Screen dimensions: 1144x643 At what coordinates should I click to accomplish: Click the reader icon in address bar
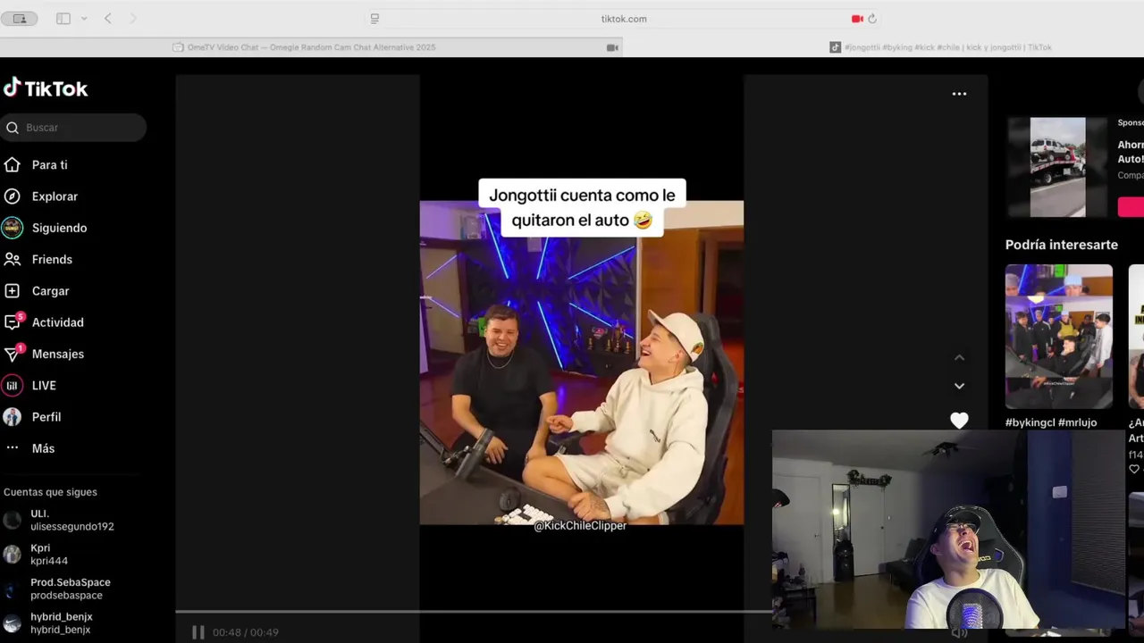click(x=374, y=19)
